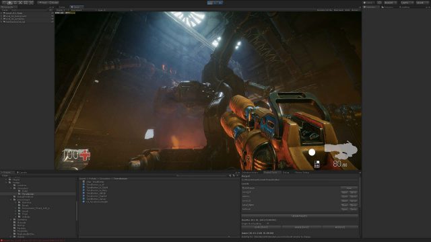
Task: Select the Hand tool in the toolbar
Action: point(4,3)
